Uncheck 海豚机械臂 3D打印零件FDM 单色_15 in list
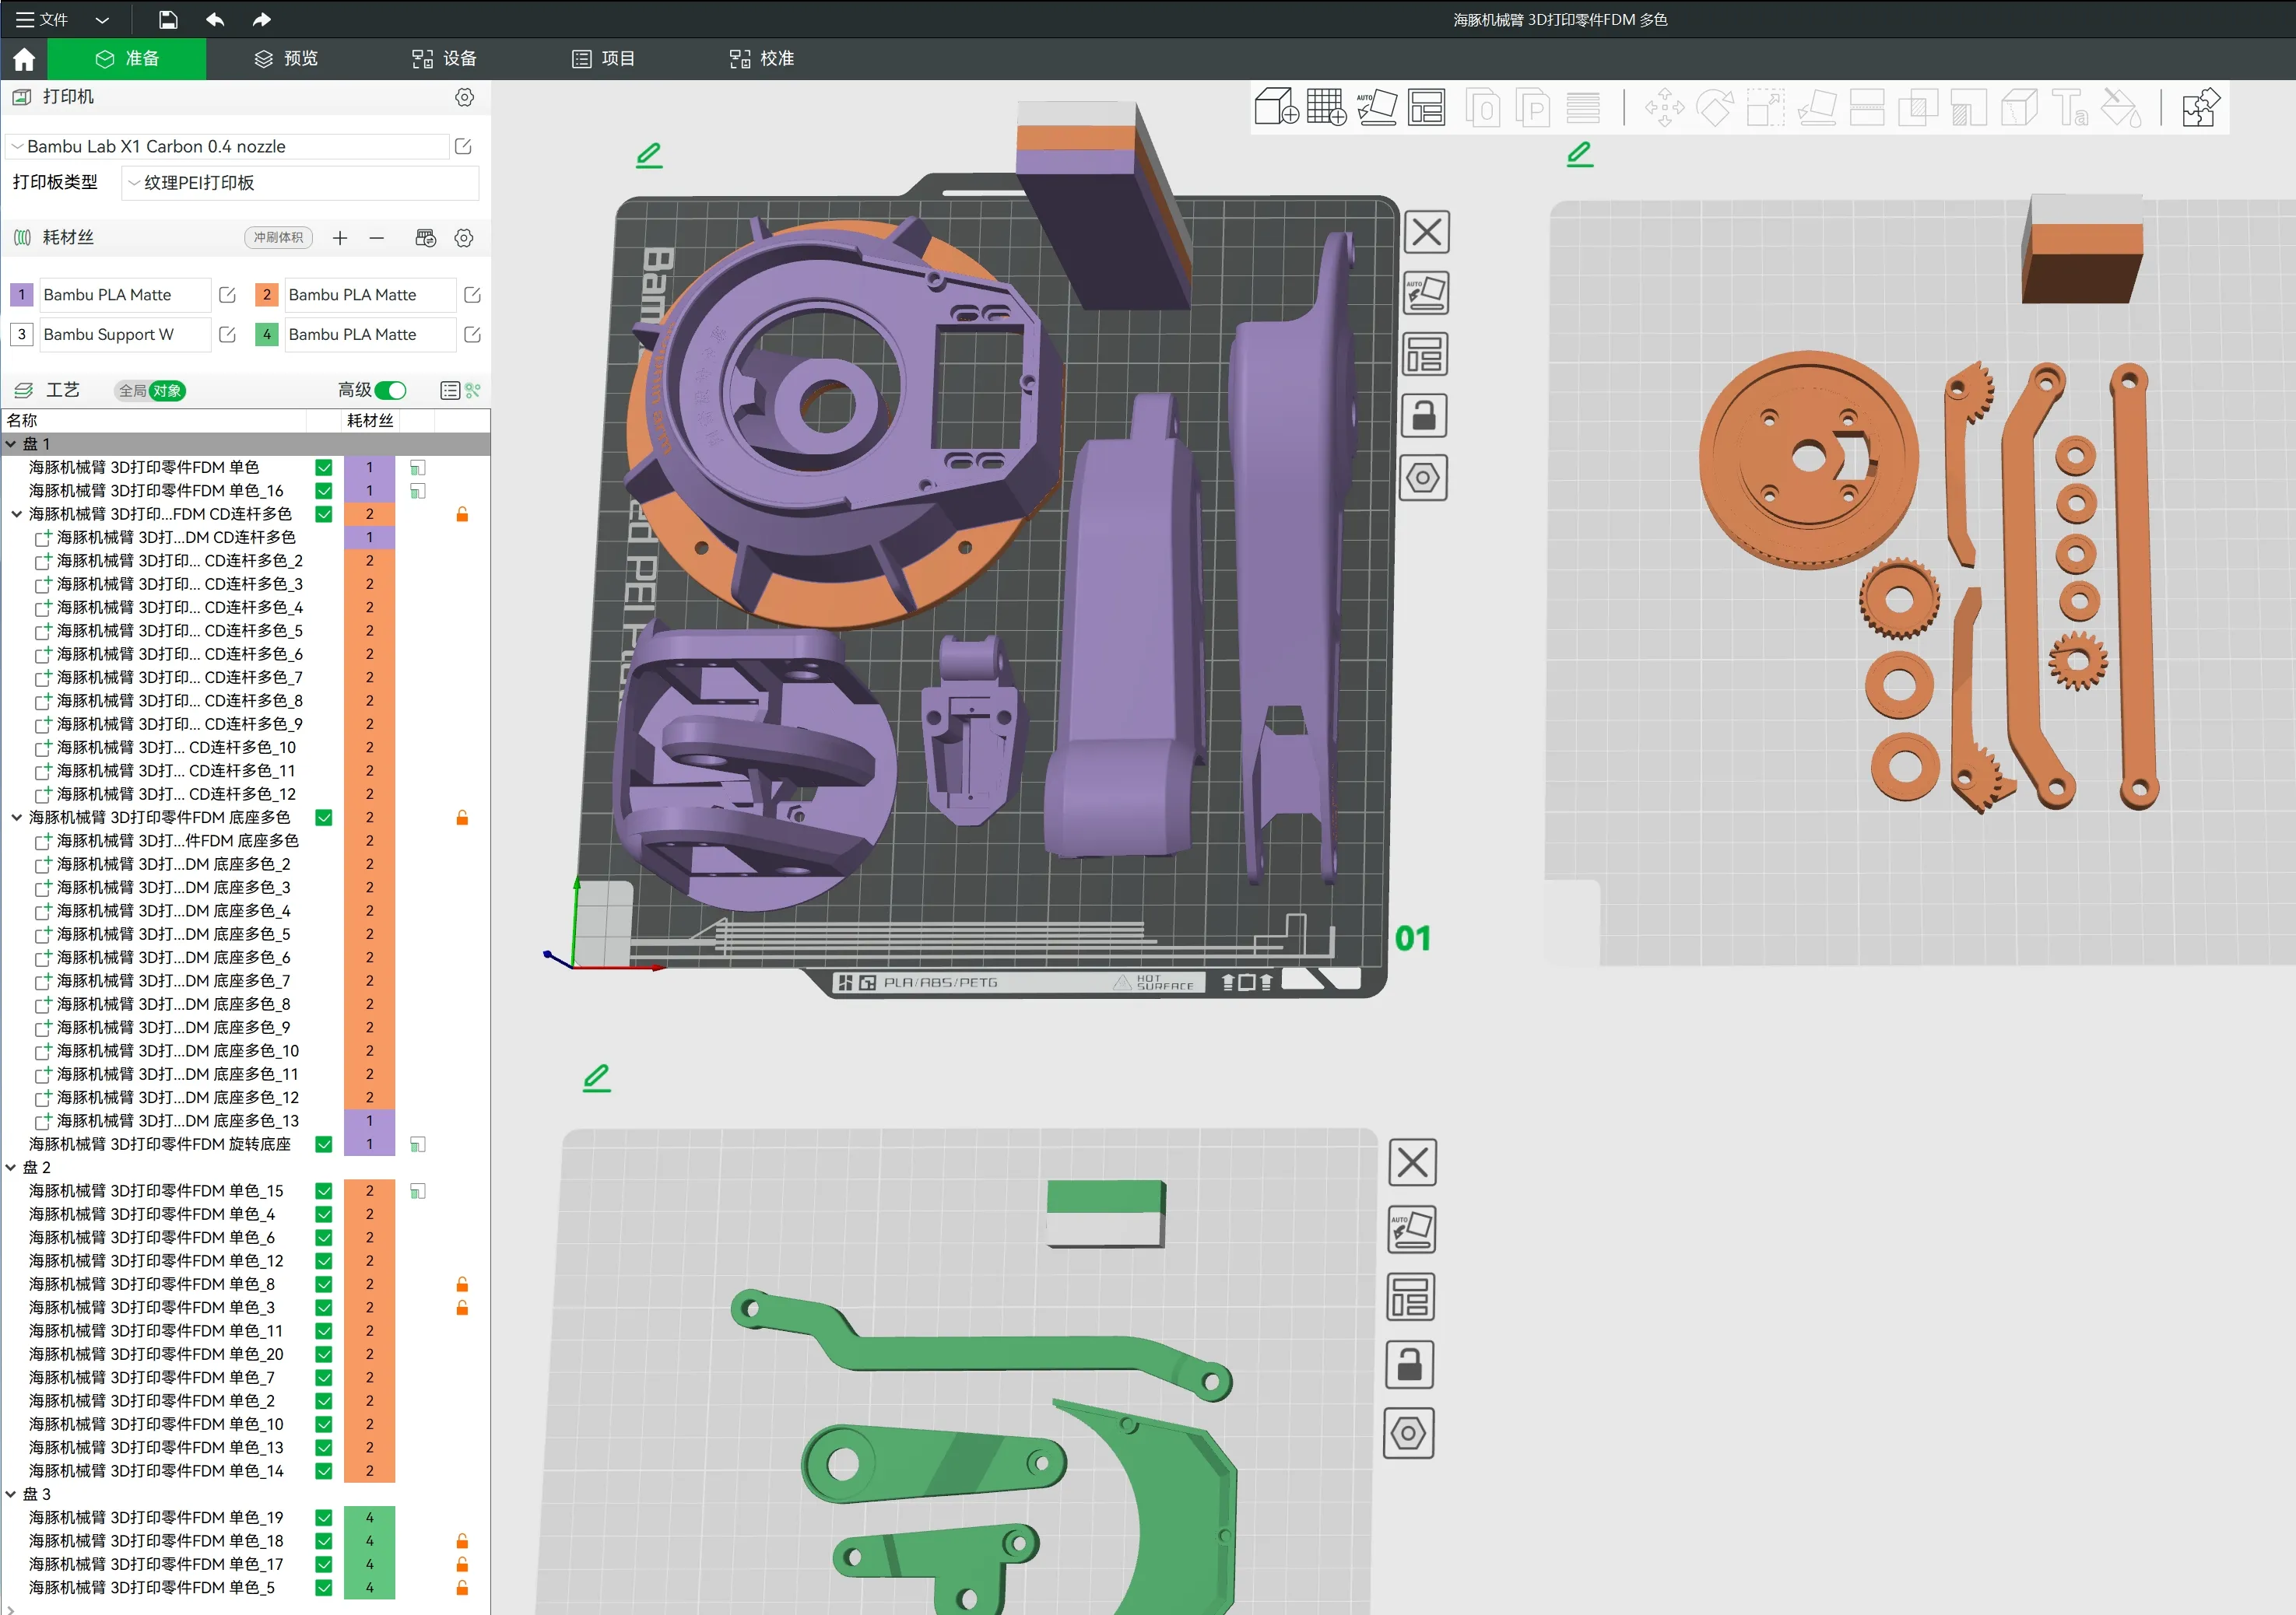This screenshot has width=2296, height=1615. tap(324, 1190)
